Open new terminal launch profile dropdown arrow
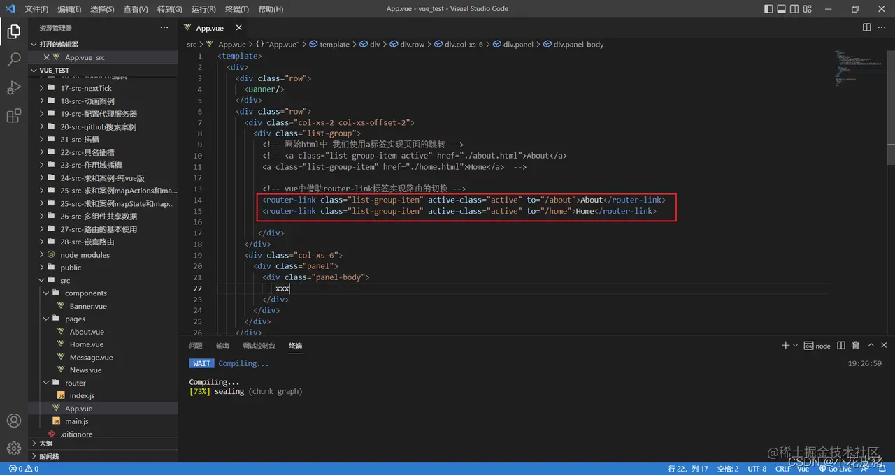895x475 pixels. point(795,346)
